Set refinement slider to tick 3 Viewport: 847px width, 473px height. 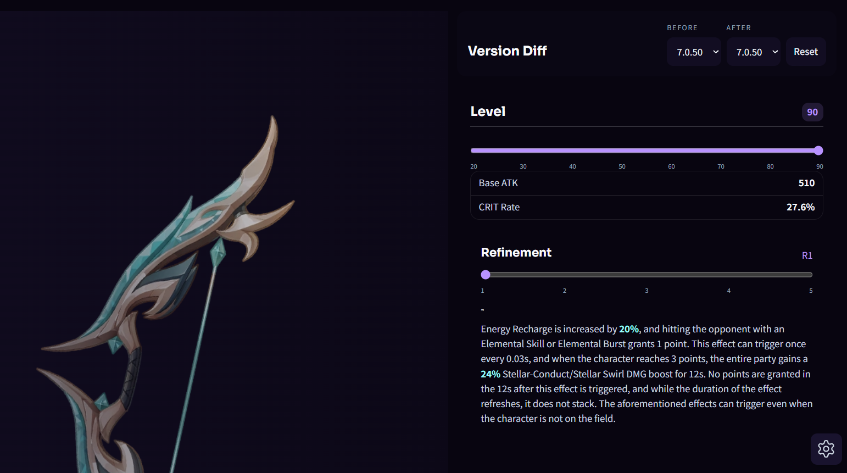647,275
